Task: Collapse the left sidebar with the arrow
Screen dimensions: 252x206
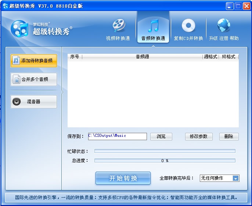Action: click(62, 92)
